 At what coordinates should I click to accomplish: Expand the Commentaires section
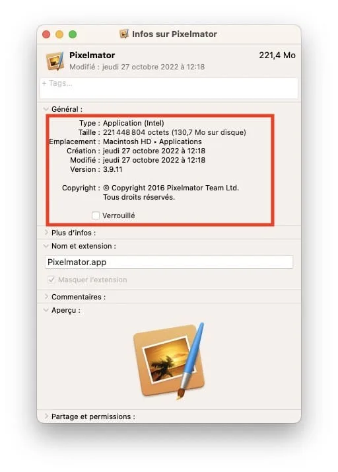point(46,297)
